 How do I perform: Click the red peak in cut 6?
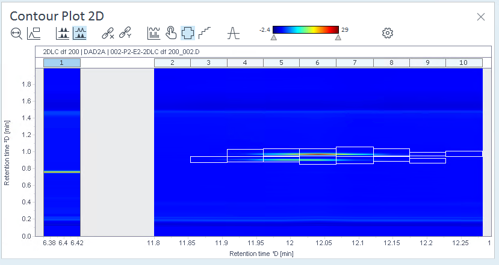point(318,154)
